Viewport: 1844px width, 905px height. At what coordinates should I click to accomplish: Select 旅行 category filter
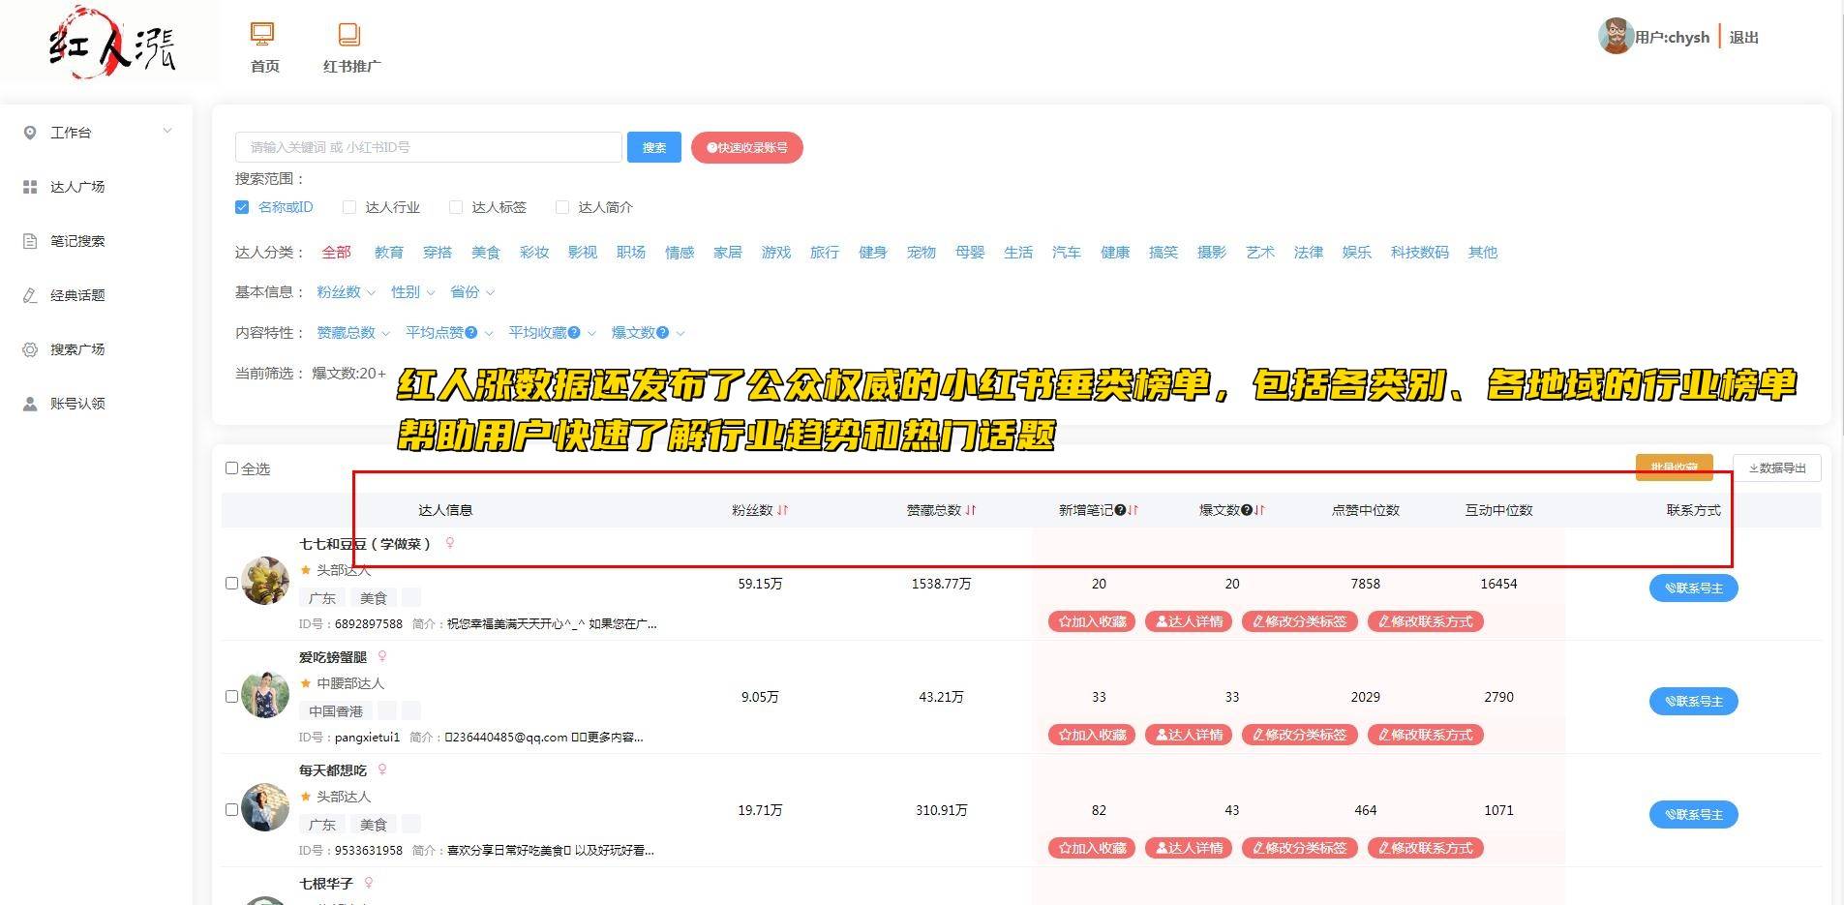pyautogui.click(x=825, y=253)
